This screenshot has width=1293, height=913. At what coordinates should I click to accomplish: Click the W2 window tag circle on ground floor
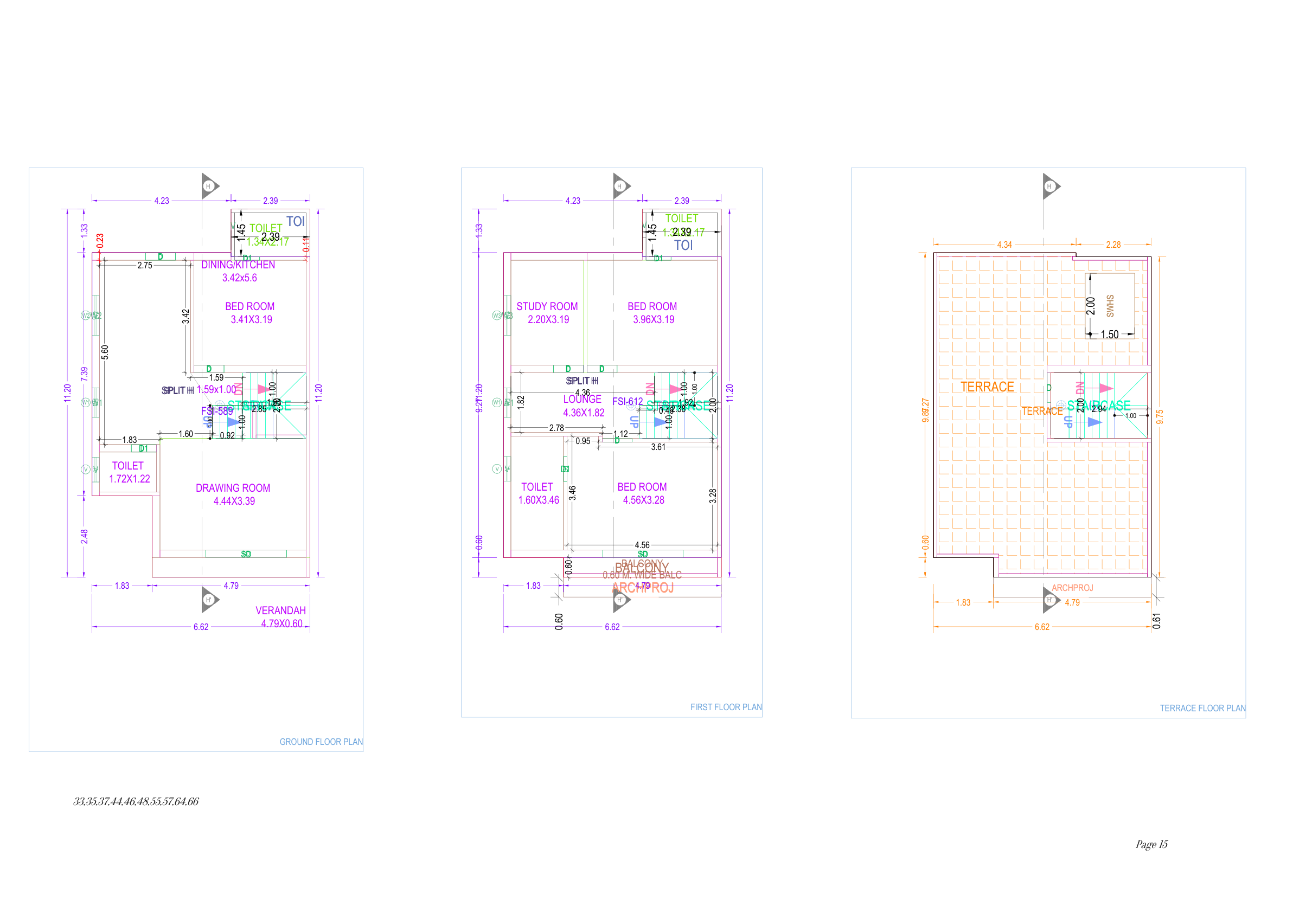[x=86, y=316]
